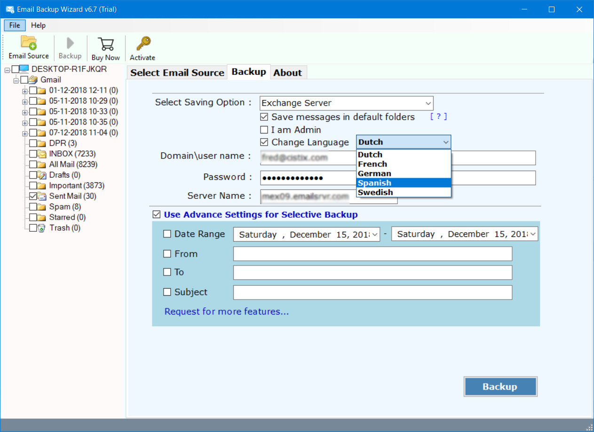Viewport: 594px width, 432px height.
Task: Click the Important folder icon
Action: click(x=42, y=185)
